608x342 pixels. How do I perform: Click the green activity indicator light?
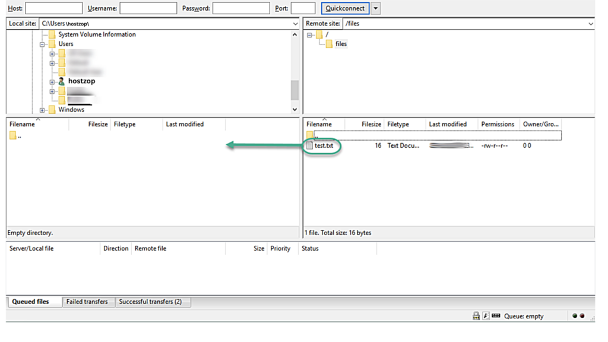(575, 316)
